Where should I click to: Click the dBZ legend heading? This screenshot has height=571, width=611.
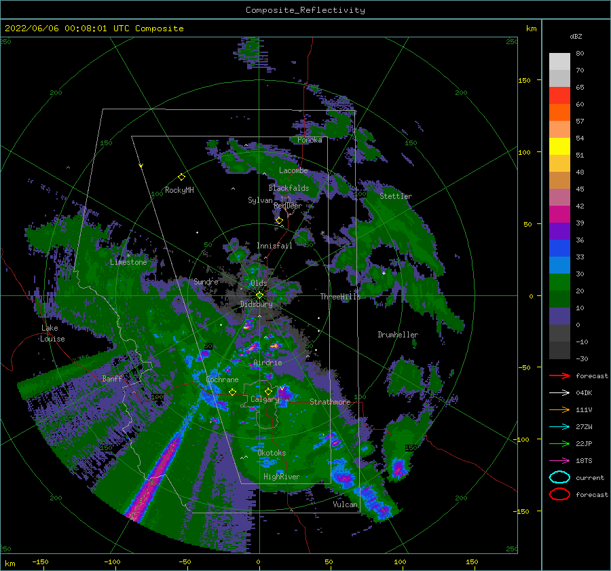tap(576, 36)
